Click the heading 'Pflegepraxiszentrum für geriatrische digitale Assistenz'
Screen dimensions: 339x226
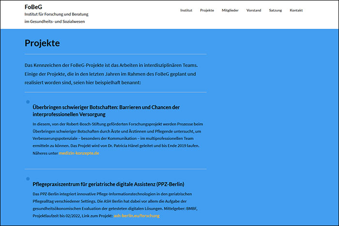(108, 184)
